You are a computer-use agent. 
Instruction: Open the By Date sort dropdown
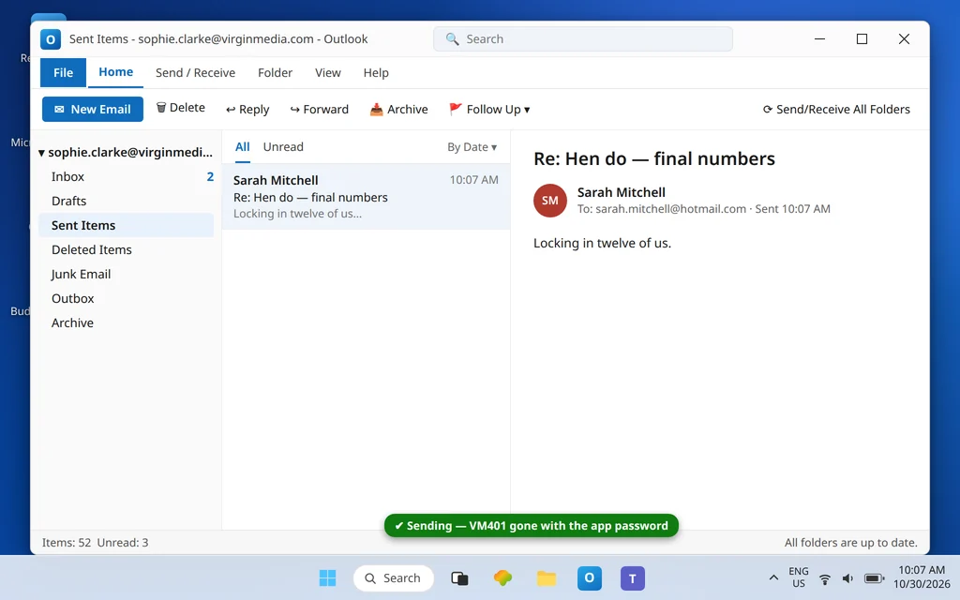472,147
